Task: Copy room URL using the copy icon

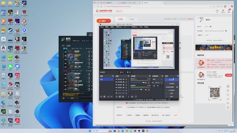Action: 226,31
